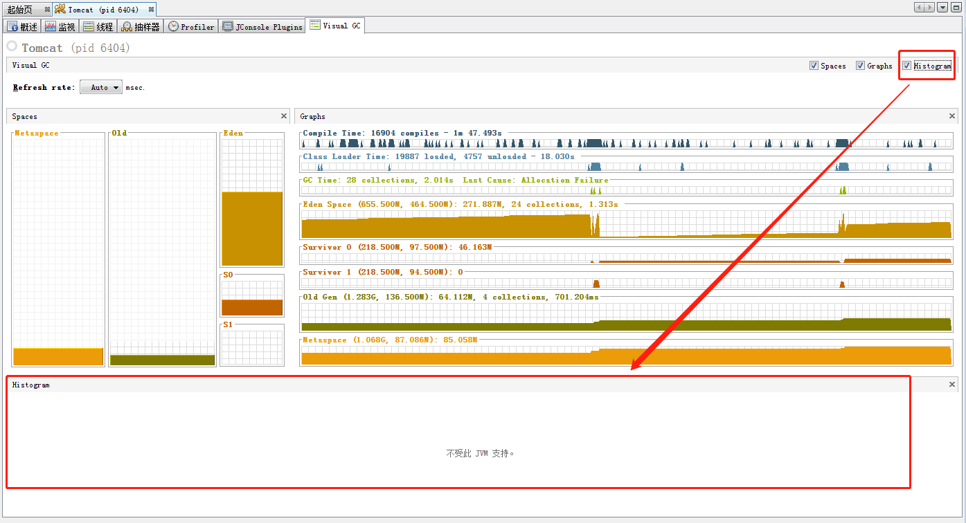Open the Profiler tab
Screen dimensions: 966x523
(192, 27)
